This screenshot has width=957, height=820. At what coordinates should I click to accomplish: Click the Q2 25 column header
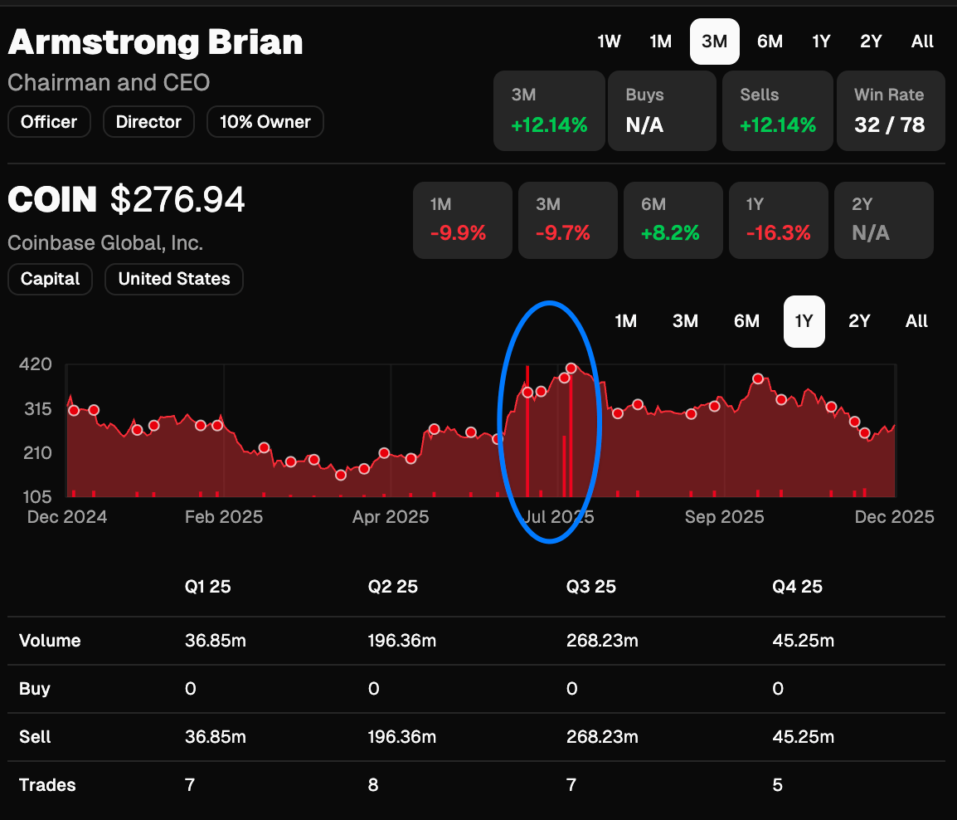(393, 587)
